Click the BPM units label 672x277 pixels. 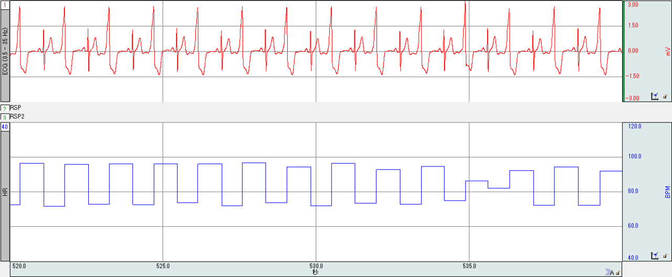[x=668, y=193]
